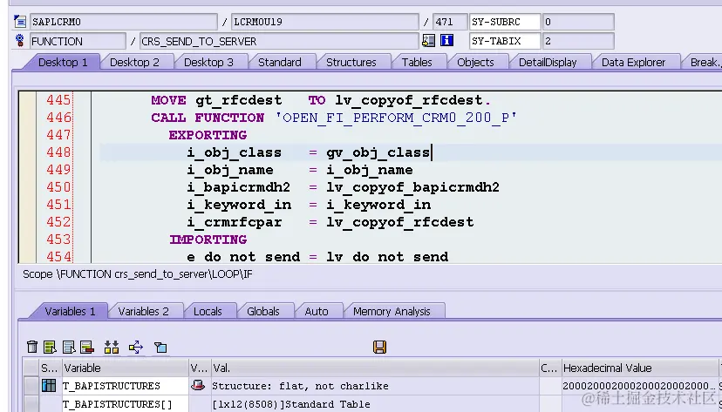
Task: Click the gray list icon in variables toolbar
Action: (x=69, y=347)
